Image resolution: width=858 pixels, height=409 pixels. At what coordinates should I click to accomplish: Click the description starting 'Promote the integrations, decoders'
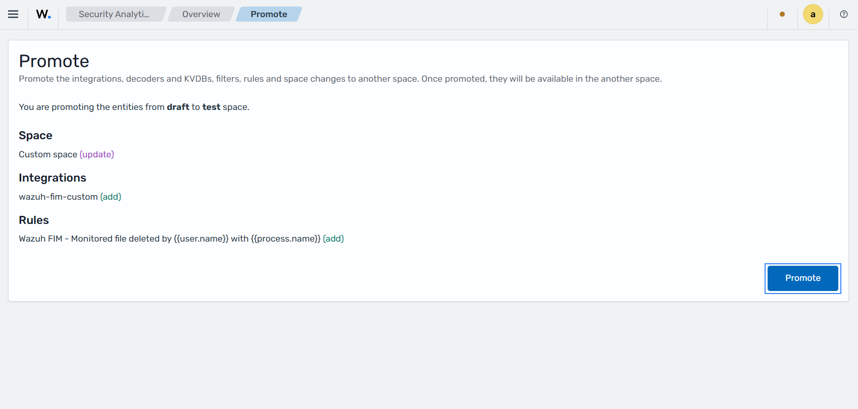click(340, 79)
